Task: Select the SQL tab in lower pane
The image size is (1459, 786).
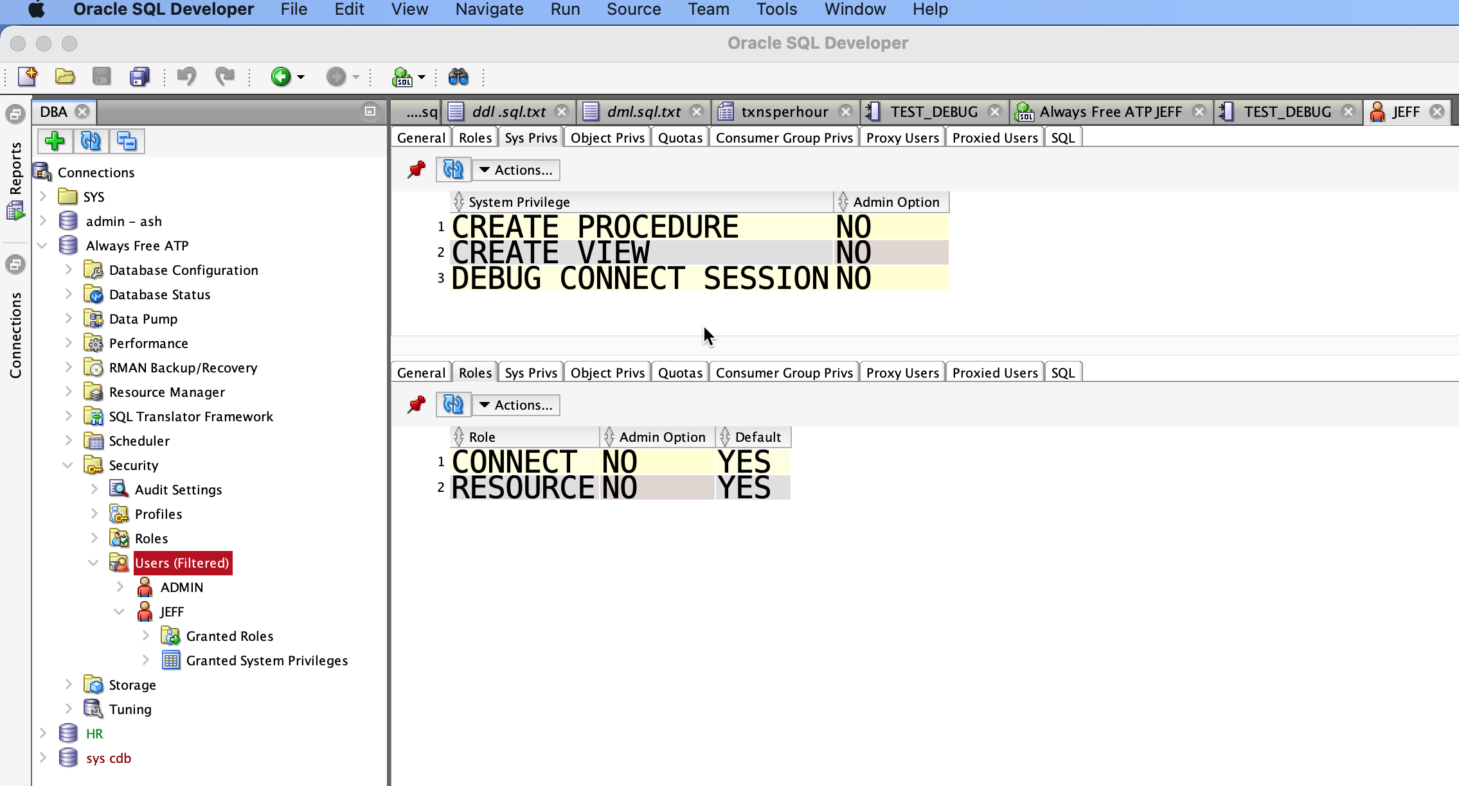Action: point(1062,373)
